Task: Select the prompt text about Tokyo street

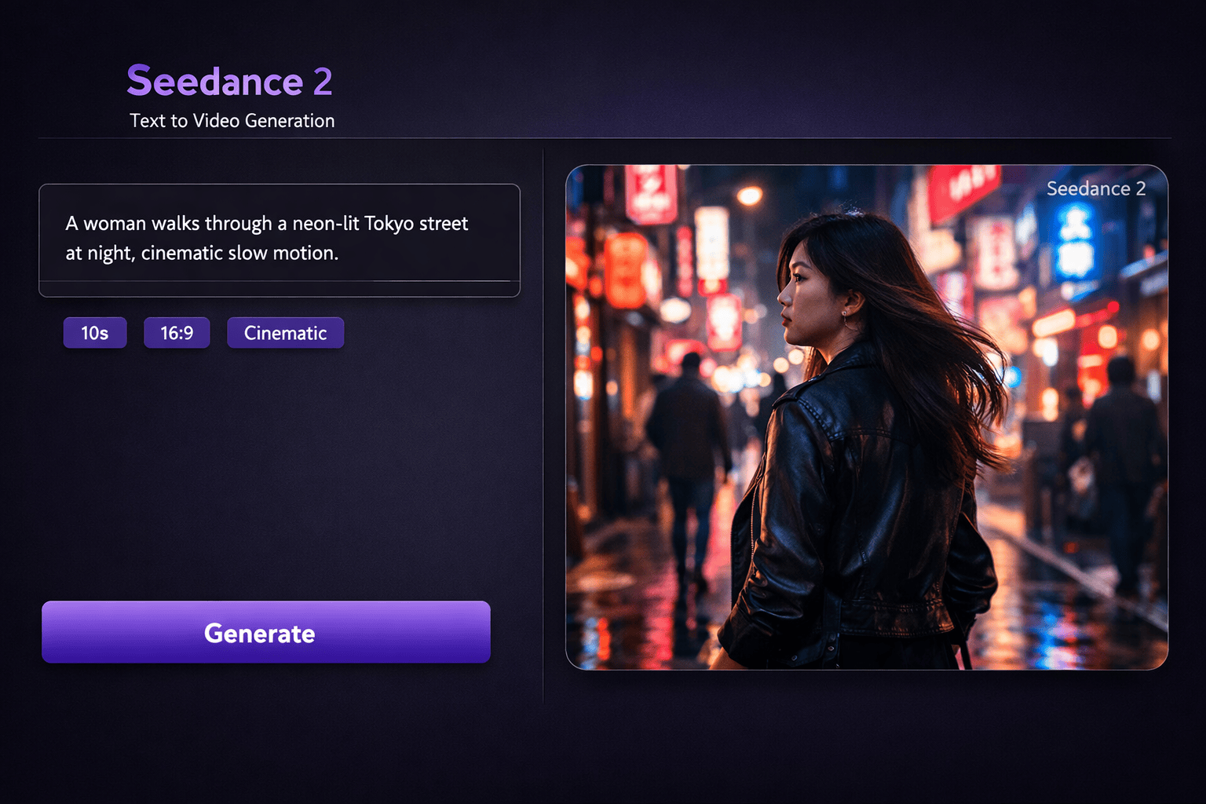Action: (267, 238)
